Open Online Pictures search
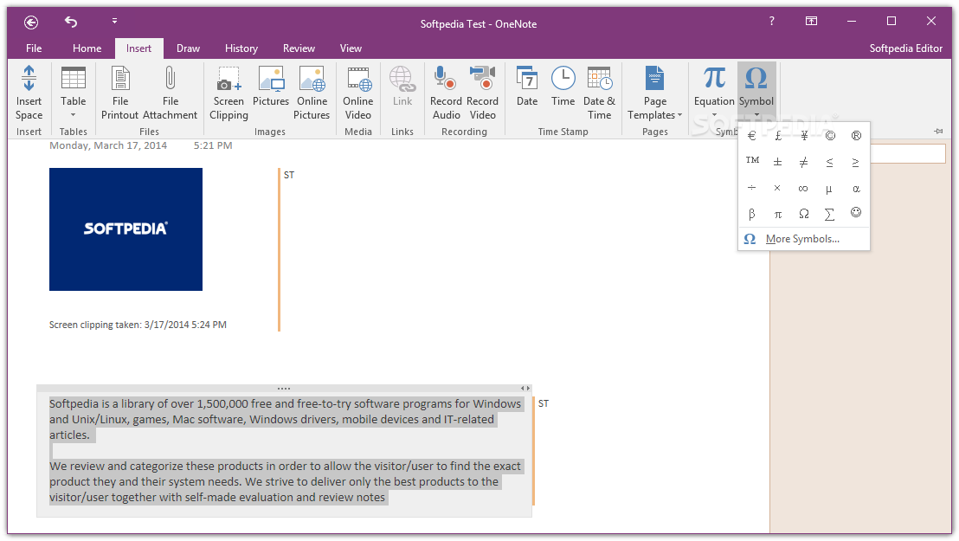 pyautogui.click(x=312, y=93)
